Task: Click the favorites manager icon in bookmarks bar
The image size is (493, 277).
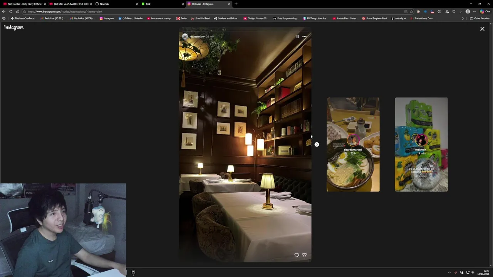Action: pyautogui.click(x=4, y=18)
